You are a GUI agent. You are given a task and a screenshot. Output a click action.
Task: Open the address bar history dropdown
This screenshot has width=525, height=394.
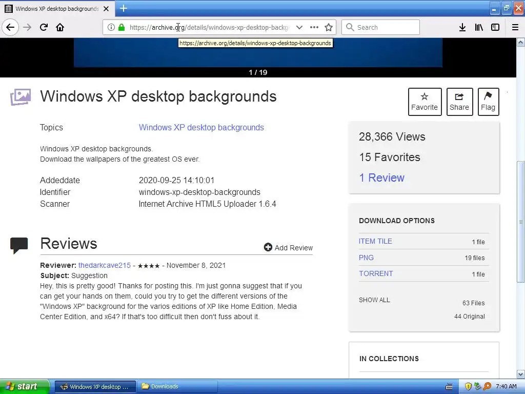299,27
